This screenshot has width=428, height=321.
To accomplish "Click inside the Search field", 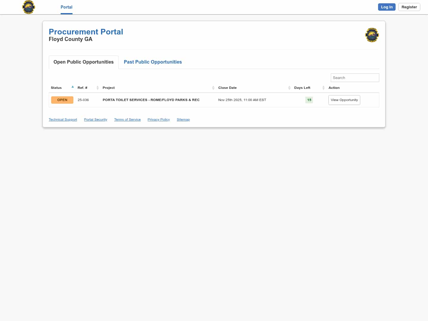I will [x=355, y=78].
